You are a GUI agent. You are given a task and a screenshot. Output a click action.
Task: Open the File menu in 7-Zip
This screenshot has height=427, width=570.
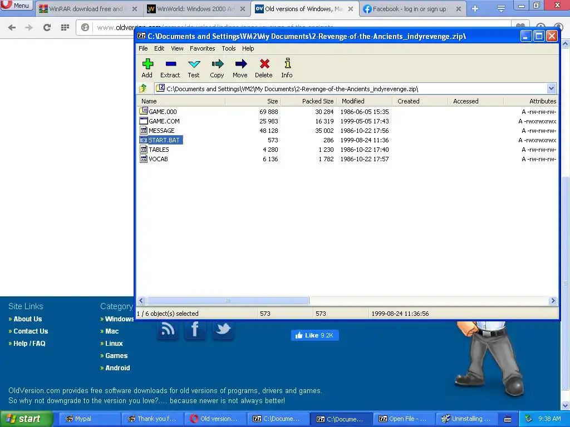click(143, 48)
